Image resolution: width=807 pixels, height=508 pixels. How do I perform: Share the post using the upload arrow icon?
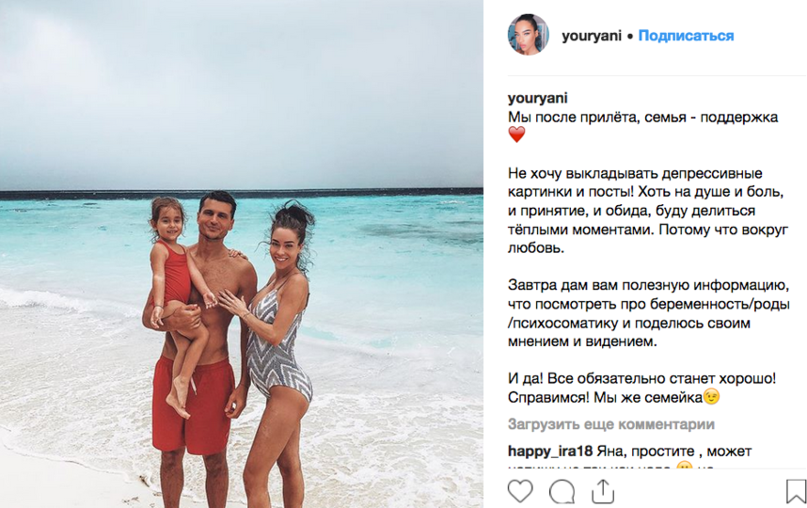coord(603,491)
